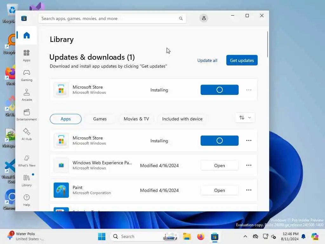Open the Water Polo news widget
325x244 pixels.
pos(25,236)
